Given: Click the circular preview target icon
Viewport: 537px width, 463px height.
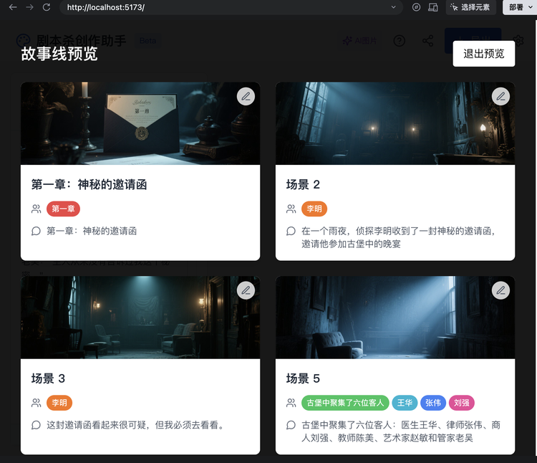Looking at the screenshot, I should pos(416,7).
